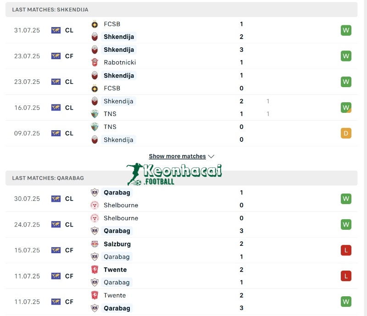Image resolution: width=367 pixels, height=316 pixels.
Task: Expand Show more matches chevron
Action: [211, 156]
